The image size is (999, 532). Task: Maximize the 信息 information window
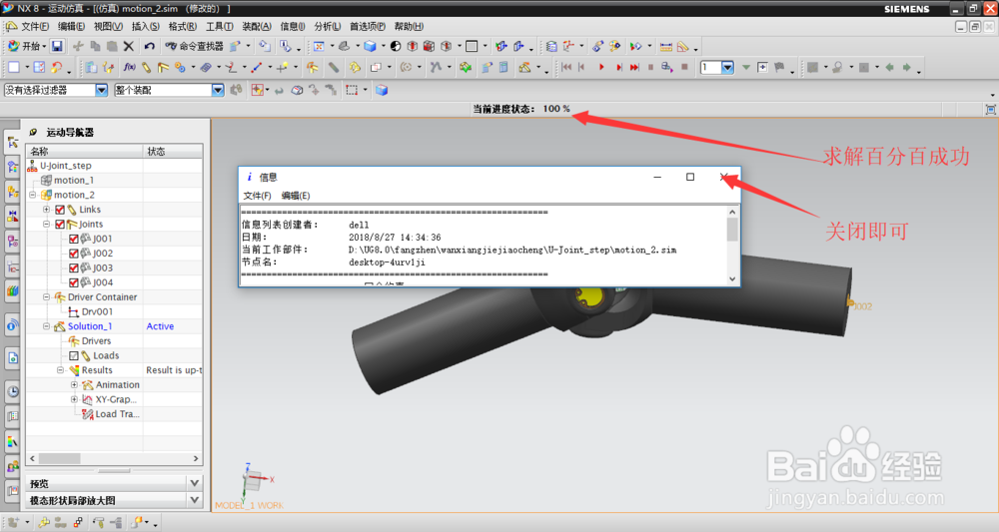(690, 177)
